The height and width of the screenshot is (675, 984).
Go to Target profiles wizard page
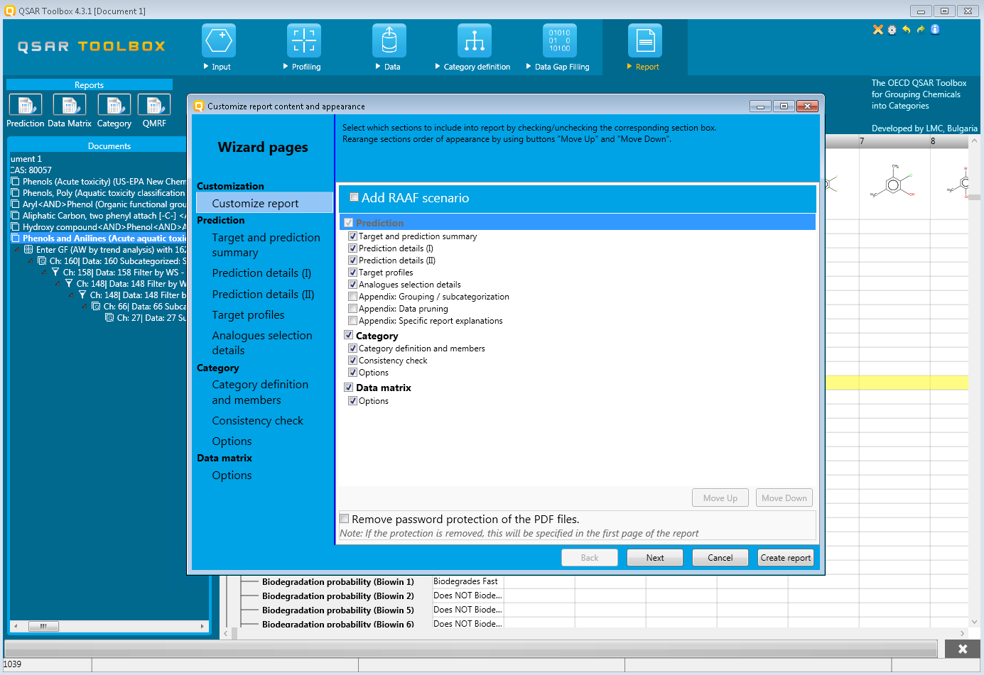tap(248, 315)
